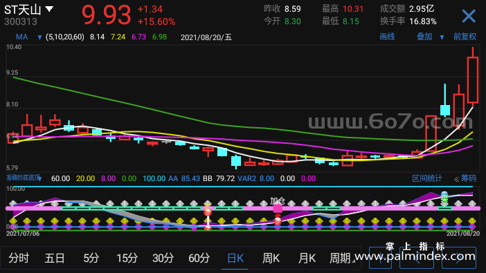Expand the 叠加 overlay dropdown
This screenshot has height=273, width=486.
click(442, 37)
